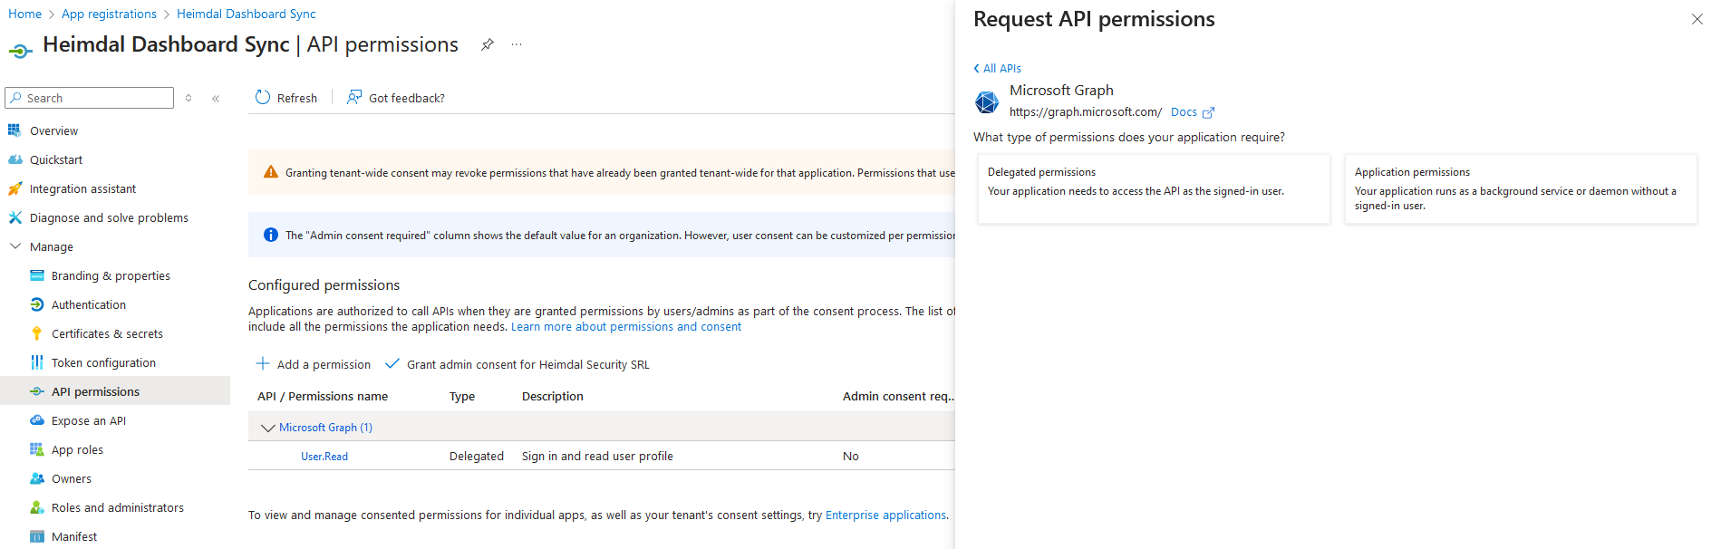Click the blue info icon in banner
Screen dimensions: 1711x549
tap(270, 235)
